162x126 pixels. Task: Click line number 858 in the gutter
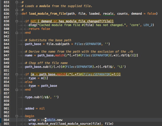pos(6,97)
